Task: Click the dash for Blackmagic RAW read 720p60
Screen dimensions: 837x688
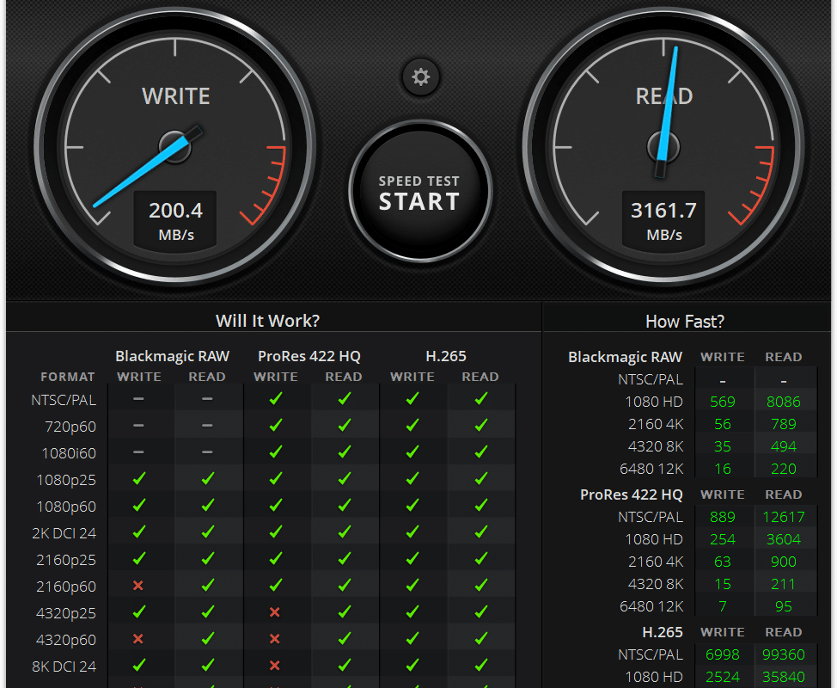Action: point(207,426)
